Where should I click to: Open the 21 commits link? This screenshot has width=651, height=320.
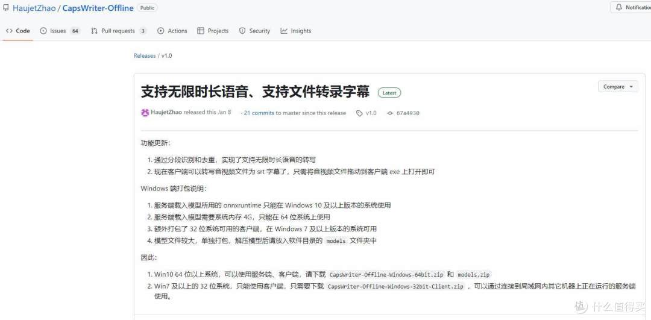[x=259, y=113]
